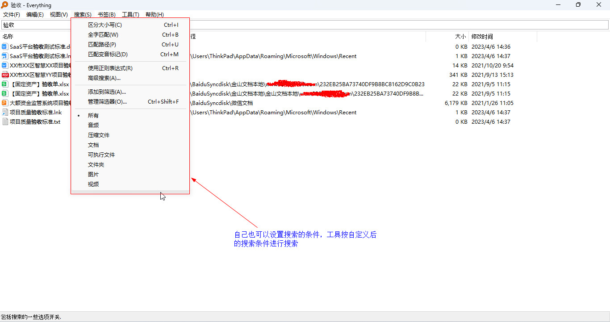Select the 音频 filter
This screenshot has width=610, height=322.
click(130, 125)
